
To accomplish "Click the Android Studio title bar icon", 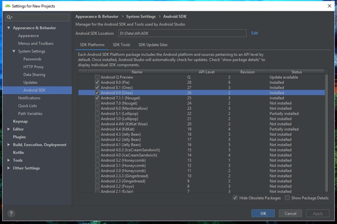I will click(x=7, y=6).
